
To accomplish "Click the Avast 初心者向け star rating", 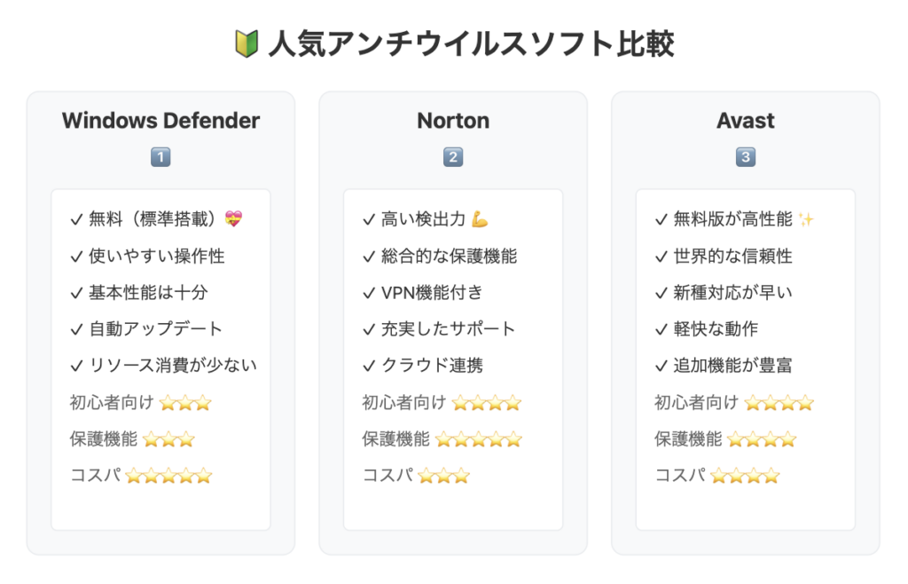I will 779,403.
